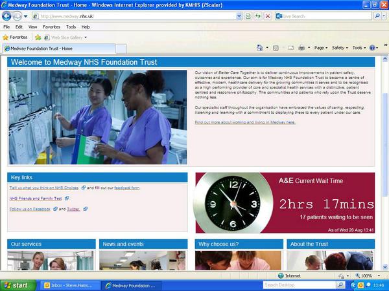Image resolution: width=389 pixels, height=291 pixels.
Task: Open Tell us what you think on NHS Choices
Action: point(44,188)
